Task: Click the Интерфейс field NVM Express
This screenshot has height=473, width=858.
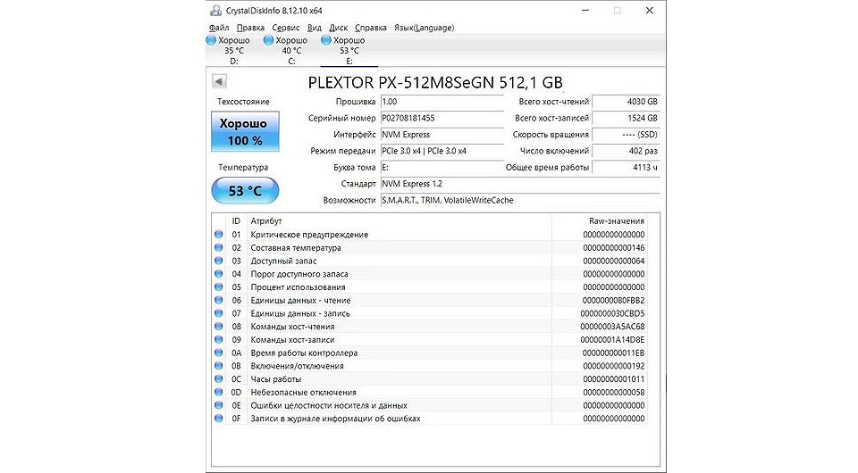Action: click(x=442, y=135)
